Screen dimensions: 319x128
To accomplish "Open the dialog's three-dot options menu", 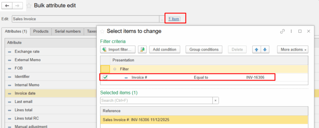I will (x=291, y=31).
